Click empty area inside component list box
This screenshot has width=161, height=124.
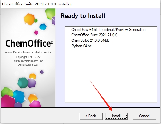coord(111,74)
